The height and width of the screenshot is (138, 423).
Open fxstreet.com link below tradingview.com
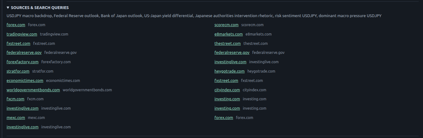pyautogui.click(x=18, y=43)
